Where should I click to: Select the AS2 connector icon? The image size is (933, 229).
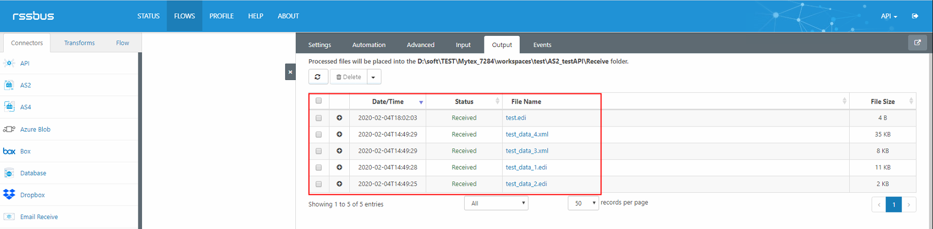click(x=9, y=85)
